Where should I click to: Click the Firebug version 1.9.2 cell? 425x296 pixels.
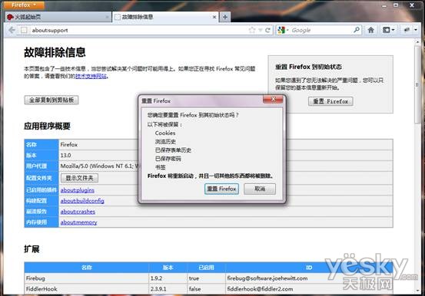click(x=168, y=278)
